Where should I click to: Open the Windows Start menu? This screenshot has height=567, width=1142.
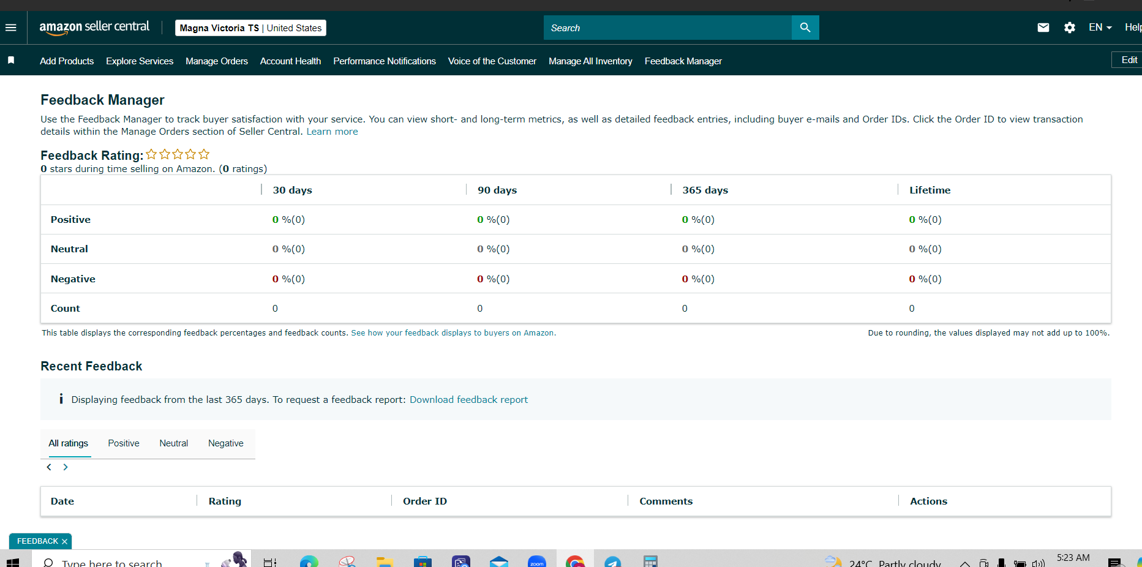click(x=12, y=562)
